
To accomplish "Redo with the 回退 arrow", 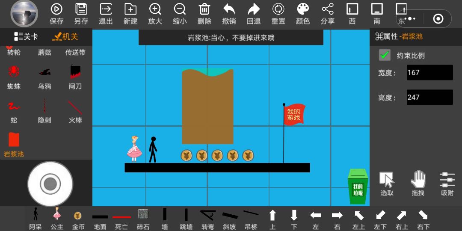I will tap(254, 9).
